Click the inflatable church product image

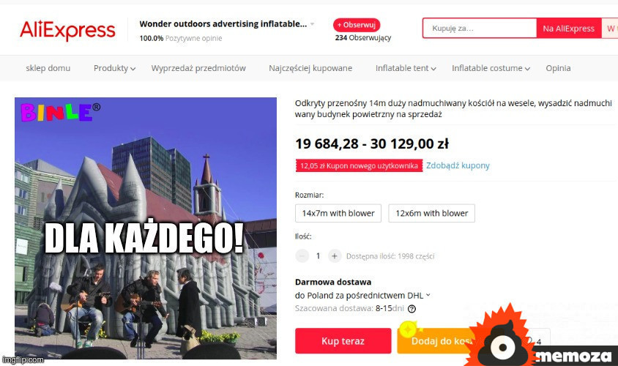tap(146, 228)
